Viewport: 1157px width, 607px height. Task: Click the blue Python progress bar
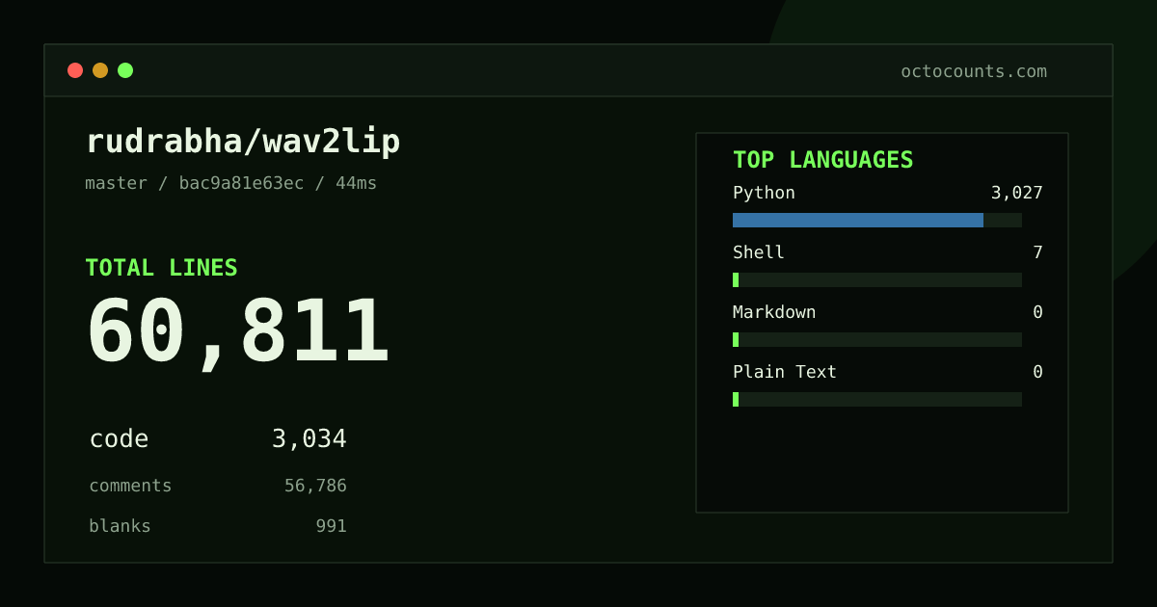pos(877,220)
